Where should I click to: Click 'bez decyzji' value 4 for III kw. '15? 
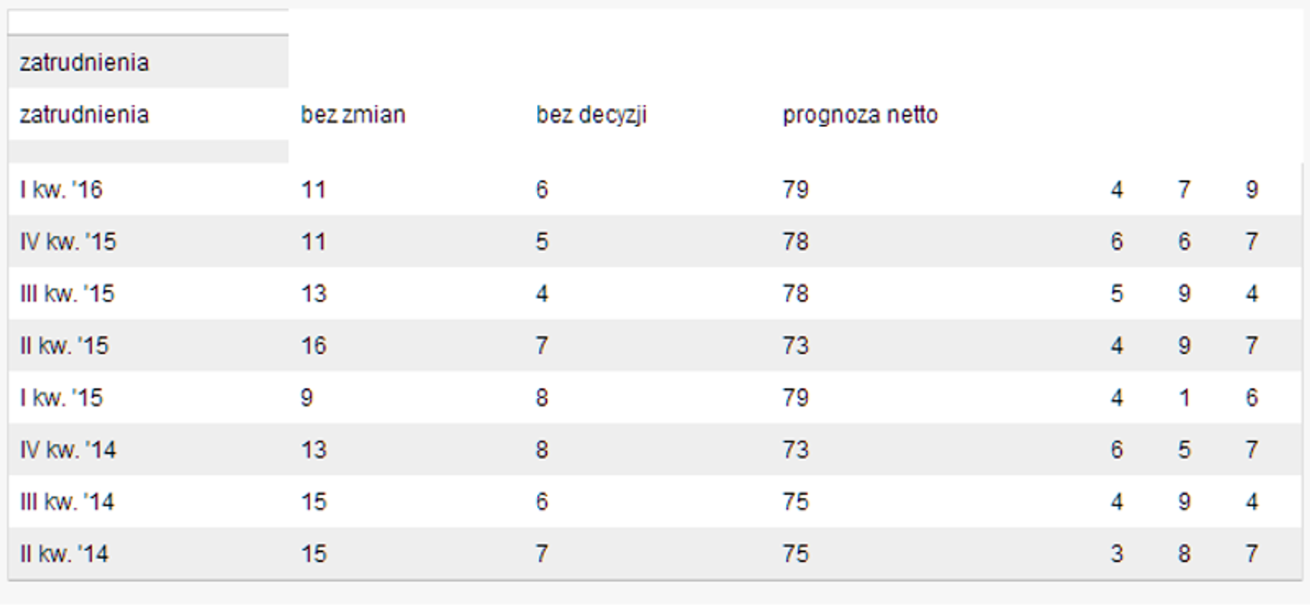point(542,294)
